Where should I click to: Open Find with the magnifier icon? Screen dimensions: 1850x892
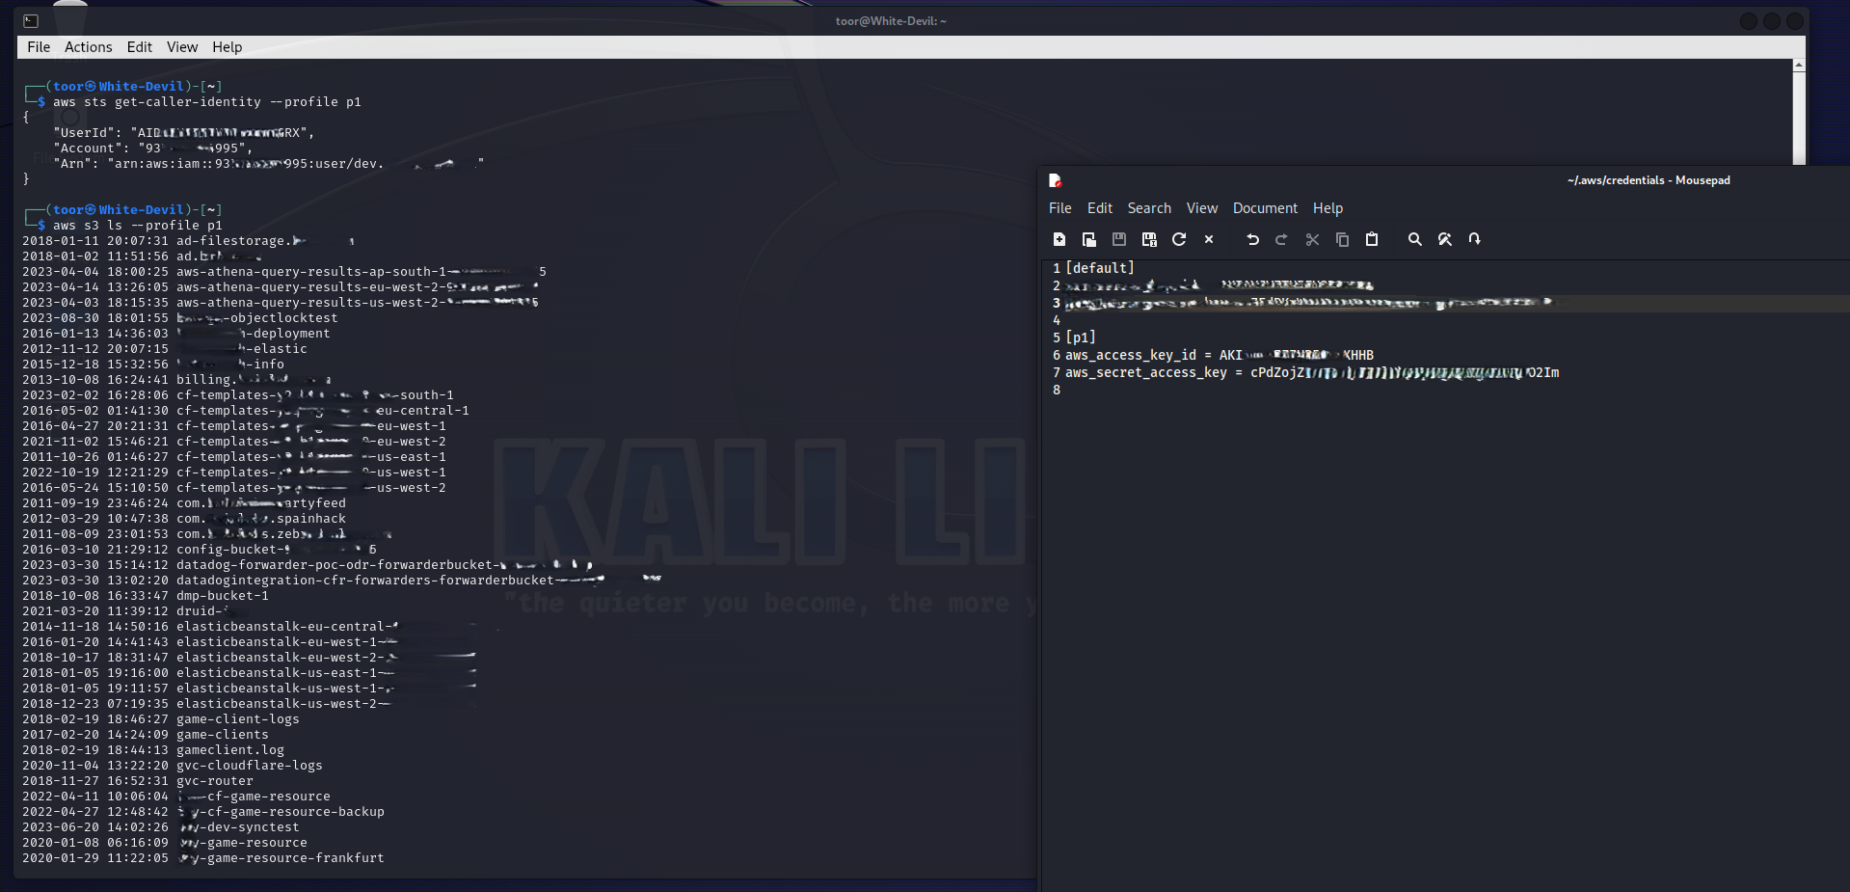coord(1414,239)
